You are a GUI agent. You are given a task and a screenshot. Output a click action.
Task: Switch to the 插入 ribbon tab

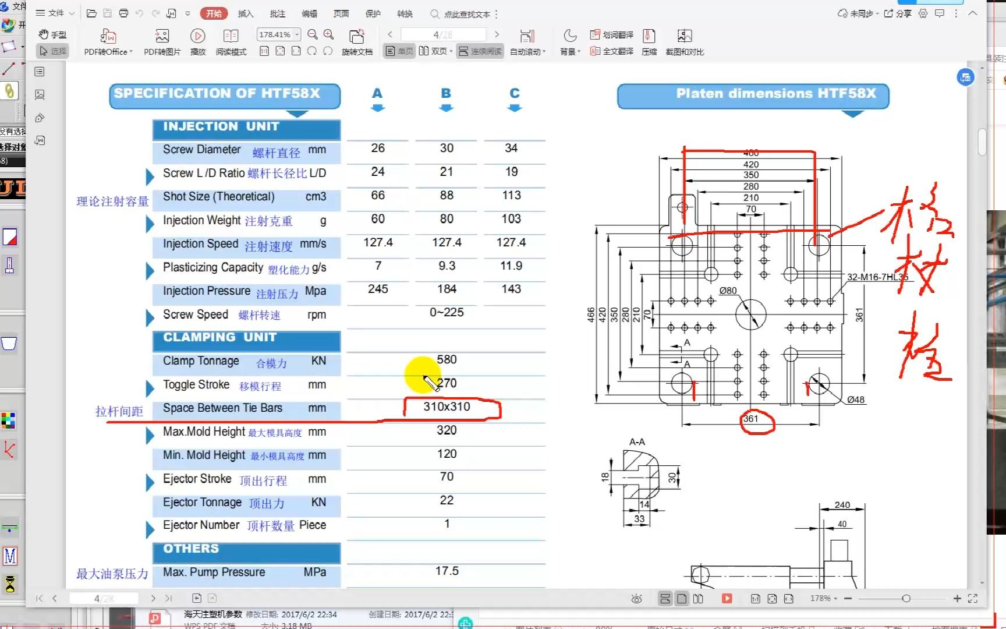click(x=245, y=13)
